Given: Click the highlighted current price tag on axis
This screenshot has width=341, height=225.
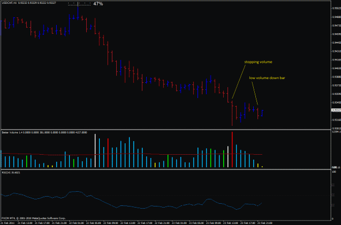Looking at the screenshot, I should (336, 111).
